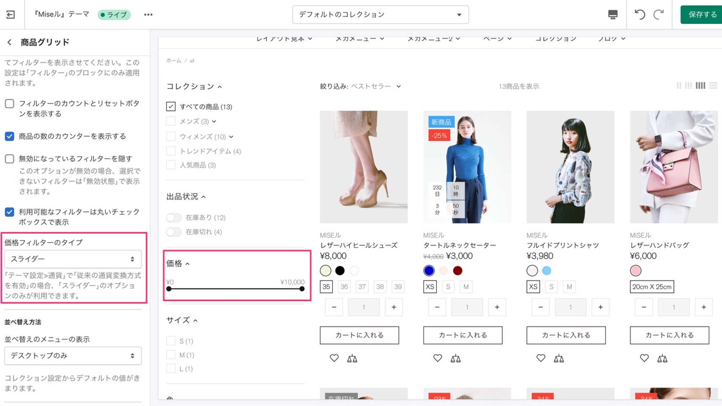Open メガメニュー2 nav item
The height and width of the screenshot is (406, 722).
(x=434, y=39)
